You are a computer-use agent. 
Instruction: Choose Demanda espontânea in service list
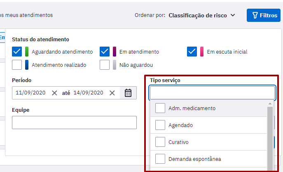[208, 159]
